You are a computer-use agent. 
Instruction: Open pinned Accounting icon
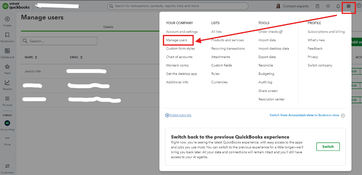[x=7, y=123]
